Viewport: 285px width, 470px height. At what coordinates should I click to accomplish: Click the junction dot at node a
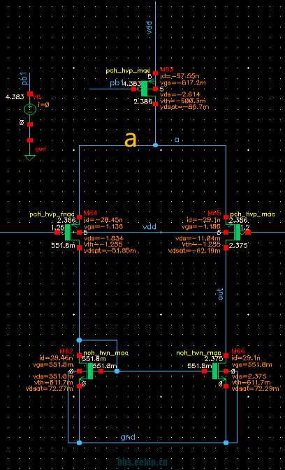(155, 145)
